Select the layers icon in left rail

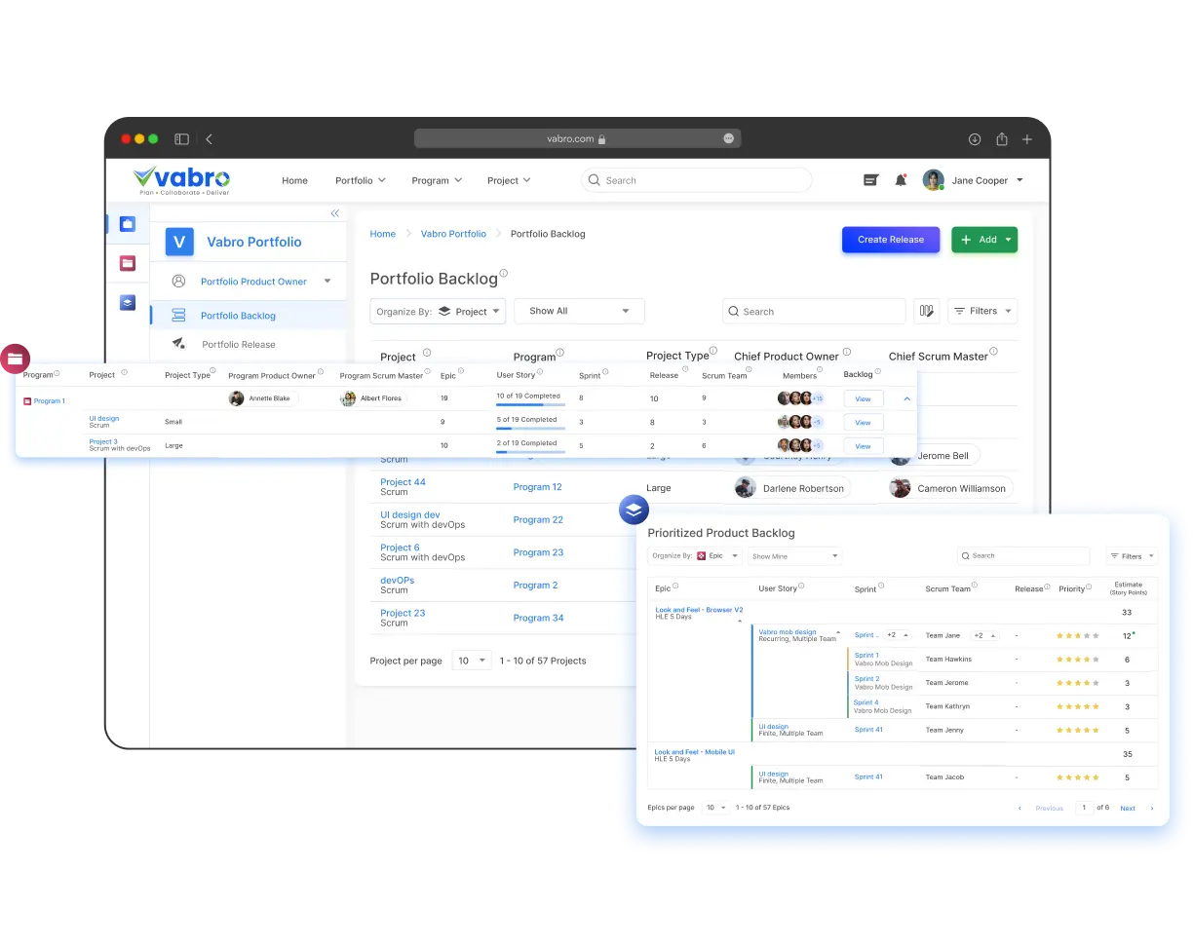point(127,302)
